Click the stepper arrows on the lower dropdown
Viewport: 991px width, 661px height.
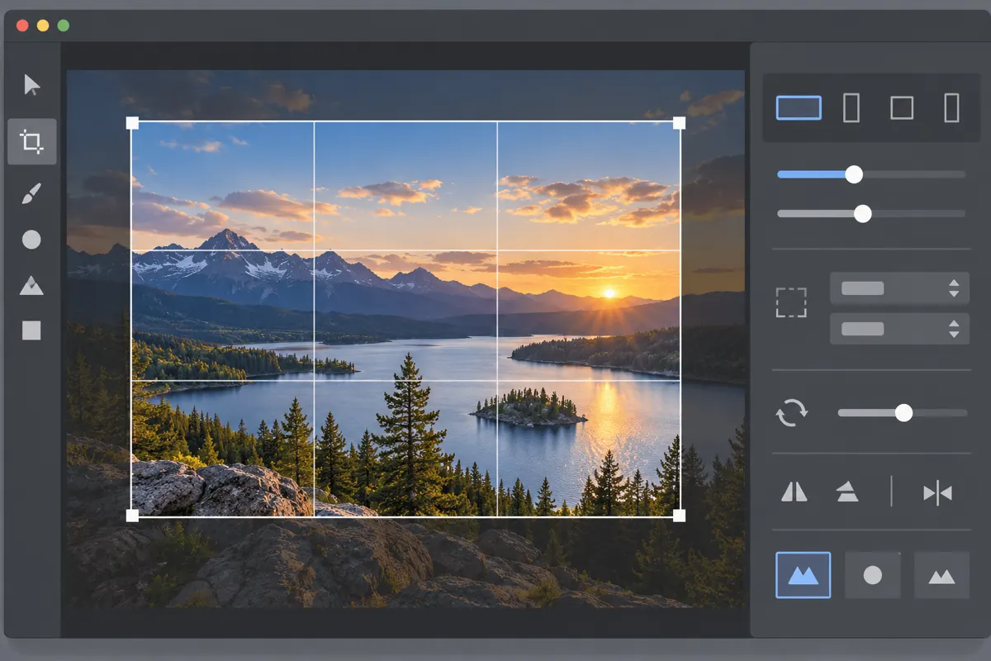pos(954,328)
